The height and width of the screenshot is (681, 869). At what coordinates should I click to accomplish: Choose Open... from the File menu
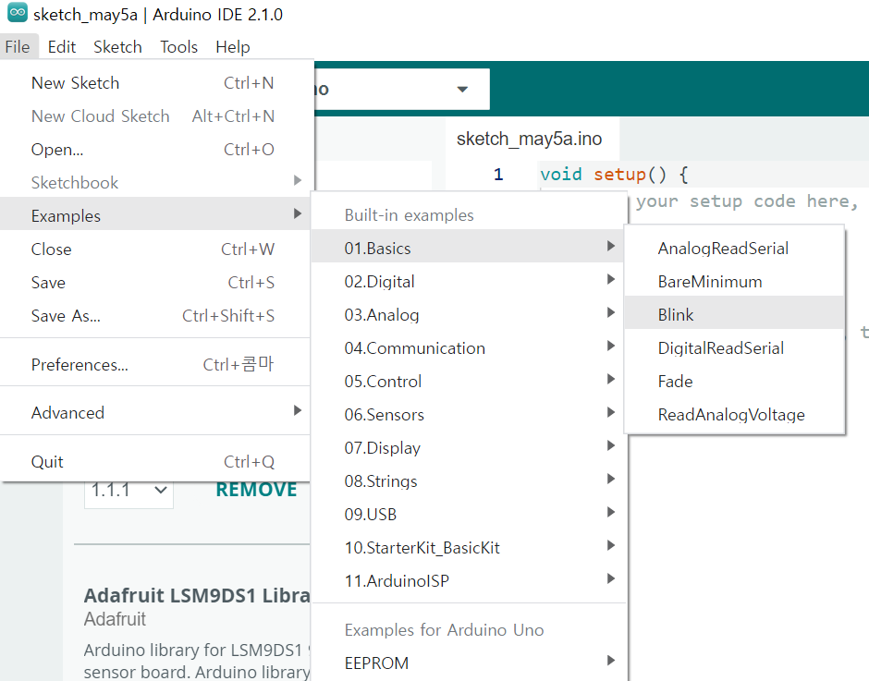click(x=155, y=150)
